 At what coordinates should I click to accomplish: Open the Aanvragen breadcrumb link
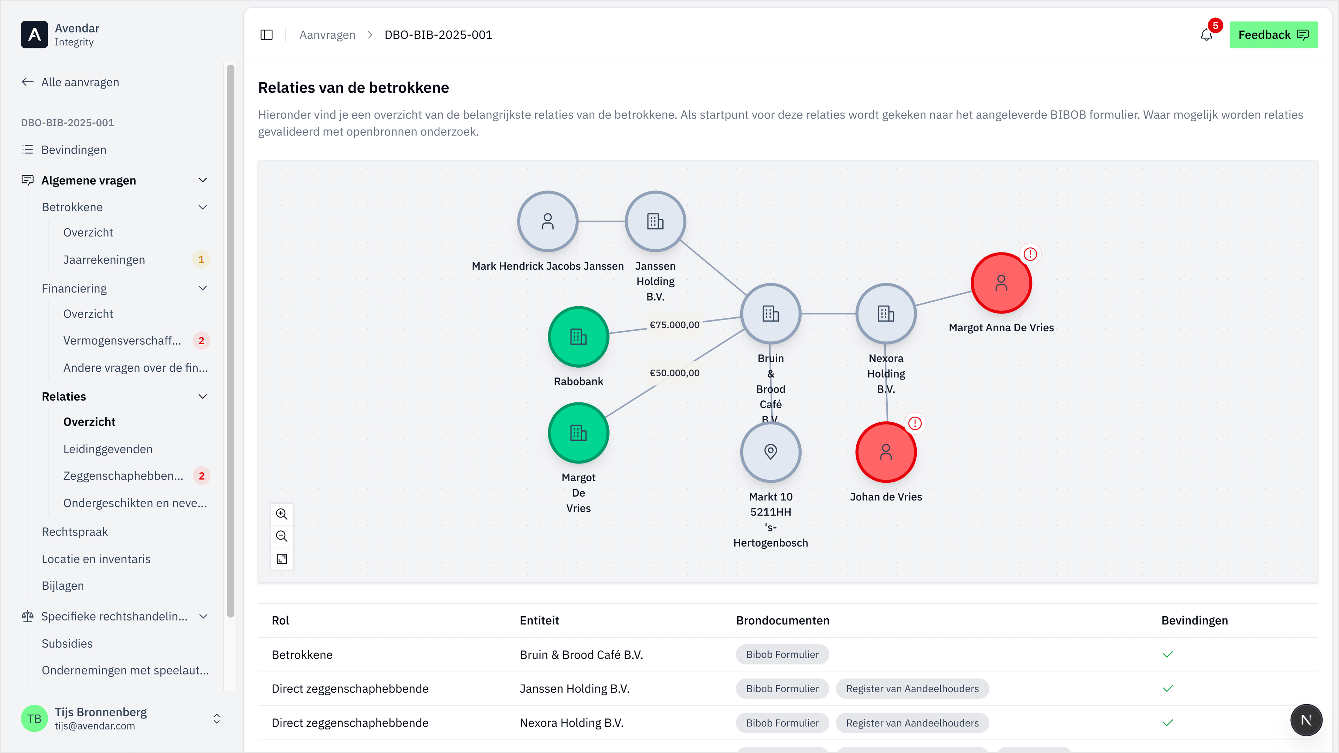pyautogui.click(x=327, y=35)
